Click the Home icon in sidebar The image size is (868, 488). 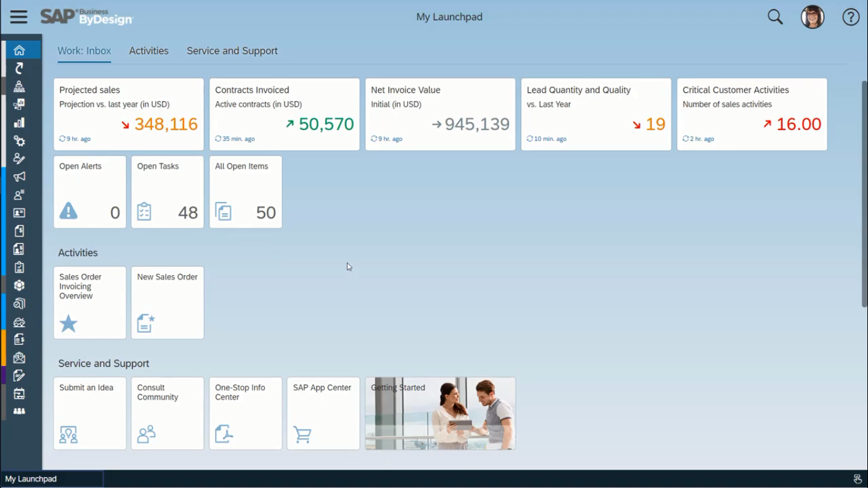(19, 50)
